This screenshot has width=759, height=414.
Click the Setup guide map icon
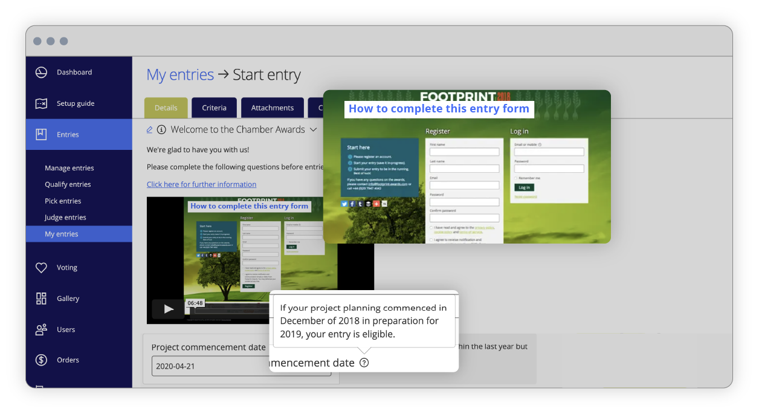[x=41, y=103]
